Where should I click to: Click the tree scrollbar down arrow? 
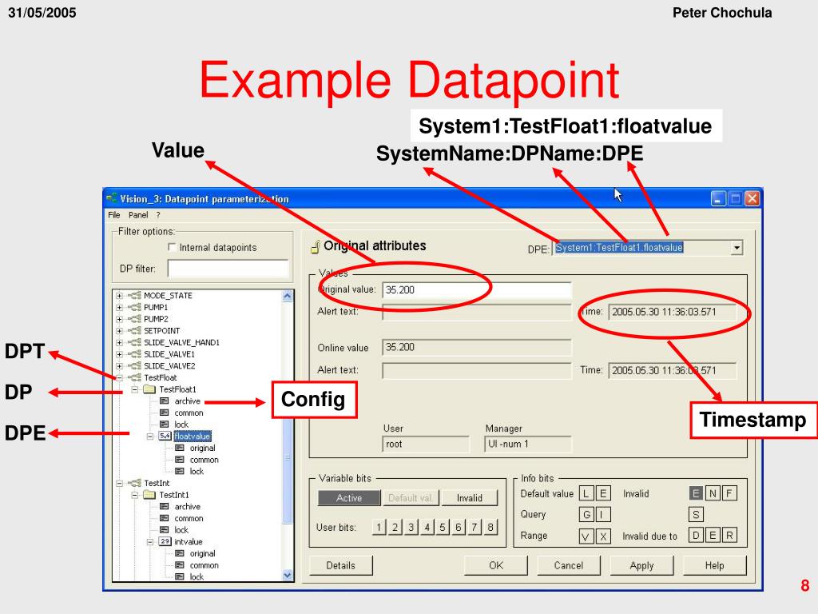point(288,576)
